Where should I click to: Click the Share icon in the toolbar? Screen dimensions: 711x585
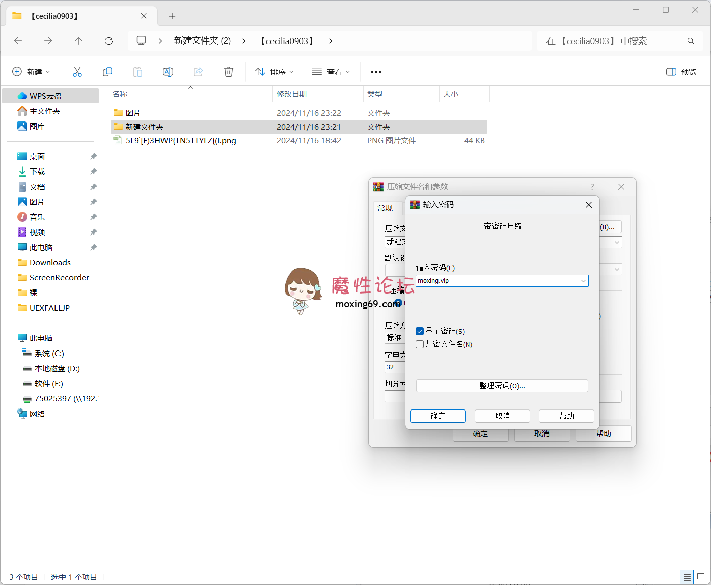coord(198,71)
